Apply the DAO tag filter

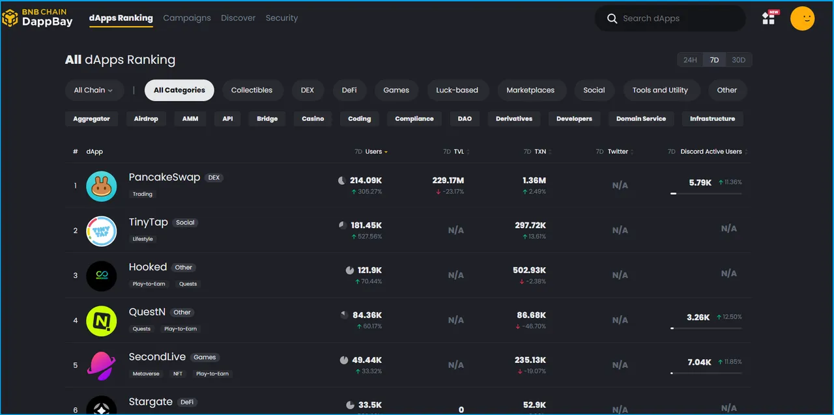(465, 119)
